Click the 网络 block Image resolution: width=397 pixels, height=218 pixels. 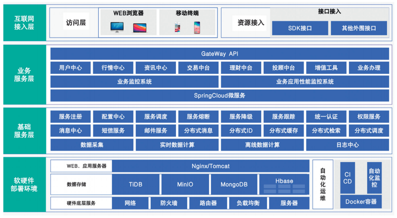click(130, 203)
